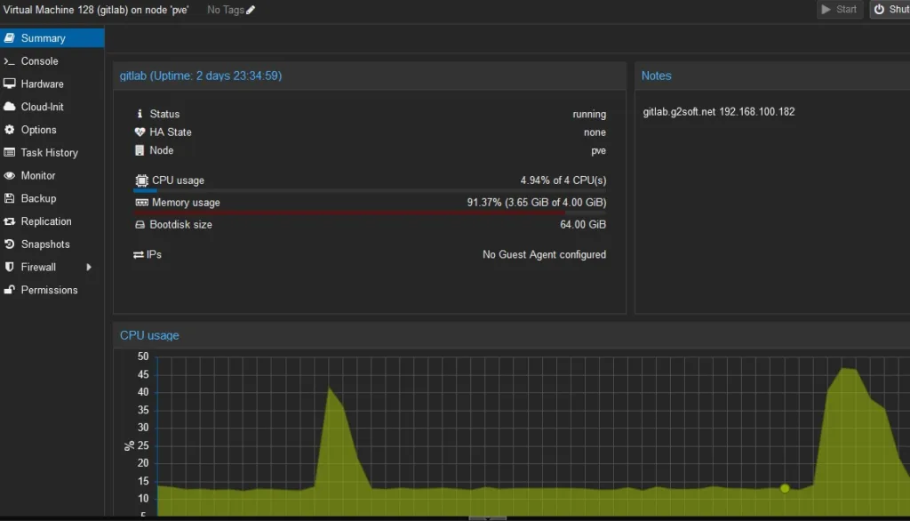Click the Virtual Machine 128 title text
Screen dimensions: 910x521
[x=96, y=10]
